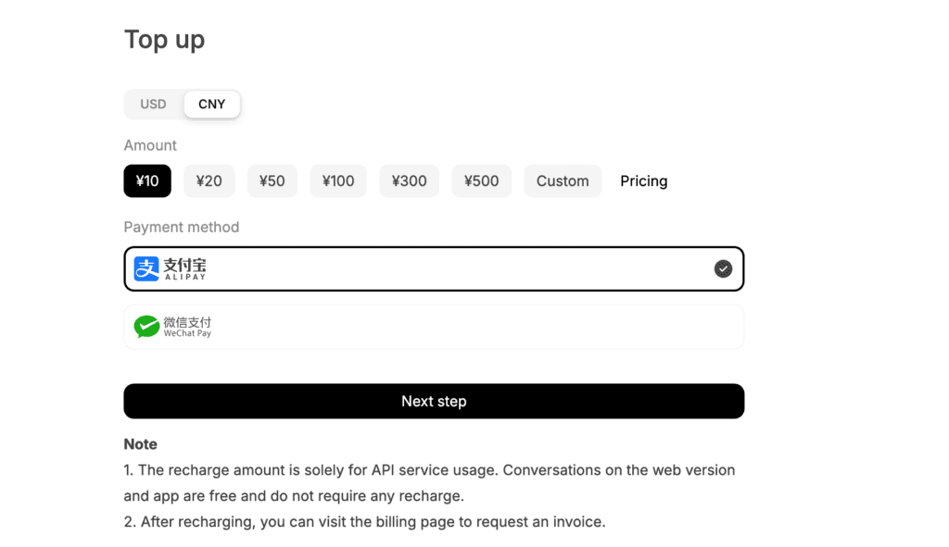The image size is (949, 547).
Task: Choose the ¥10 amount option
Action: pos(147,181)
